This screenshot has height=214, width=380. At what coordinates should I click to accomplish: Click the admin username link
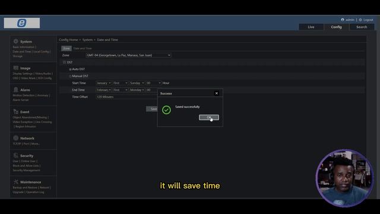(350, 20)
